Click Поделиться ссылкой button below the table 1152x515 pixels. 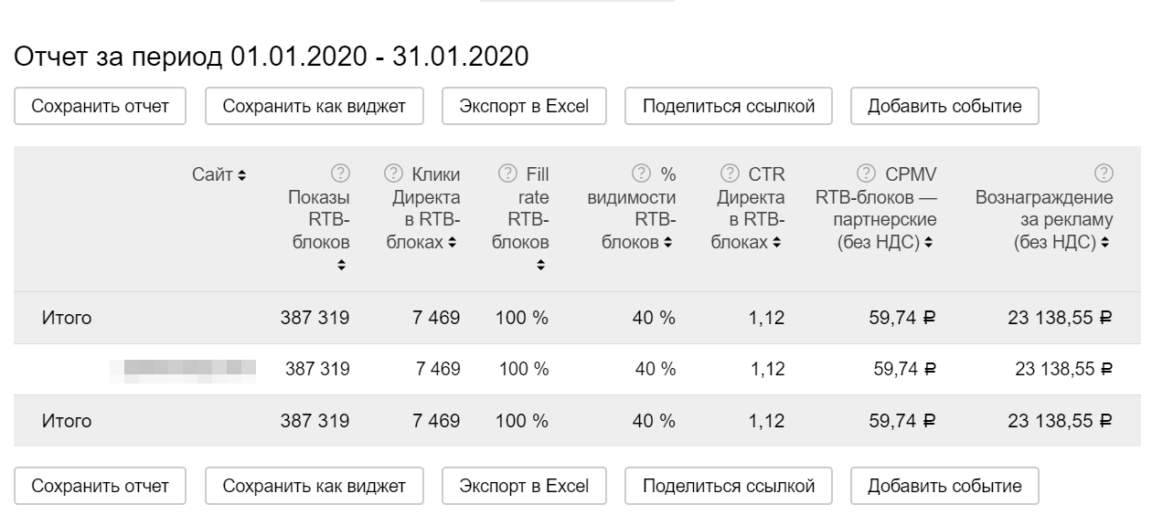coord(729,486)
